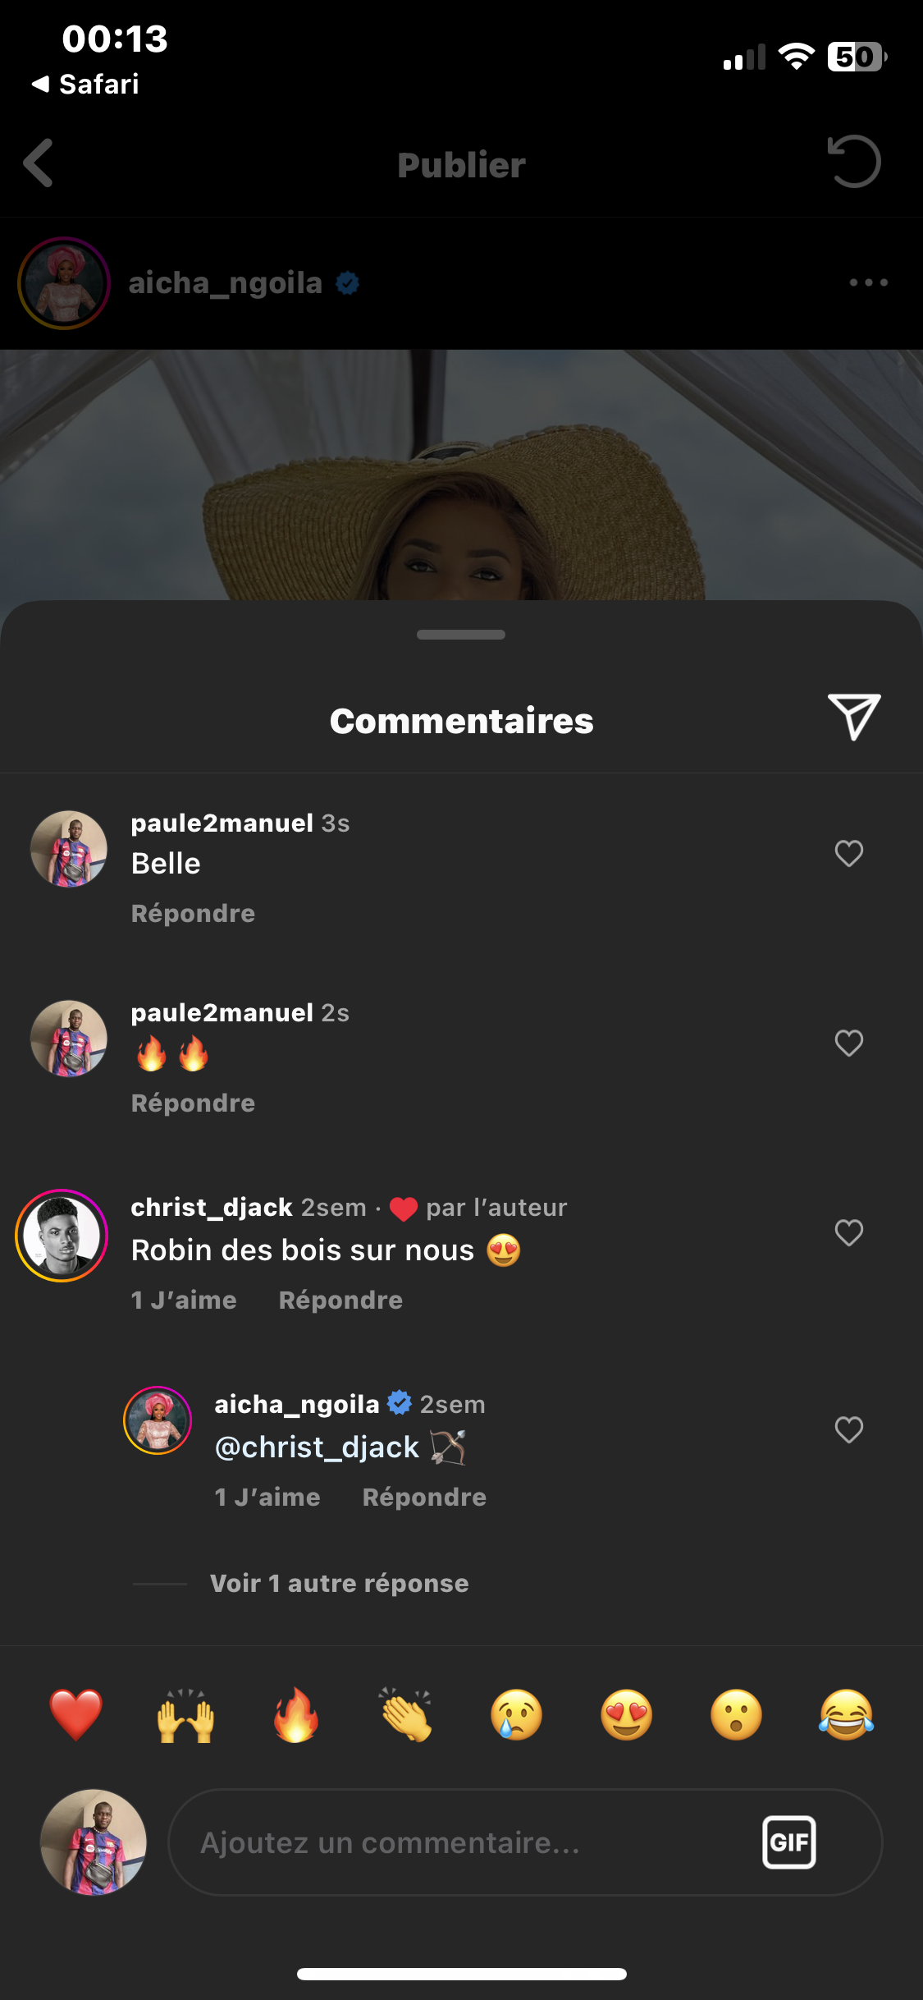This screenshot has height=2000, width=923.
Task: Tap the share paper plane icon
Action: point(854,717)
